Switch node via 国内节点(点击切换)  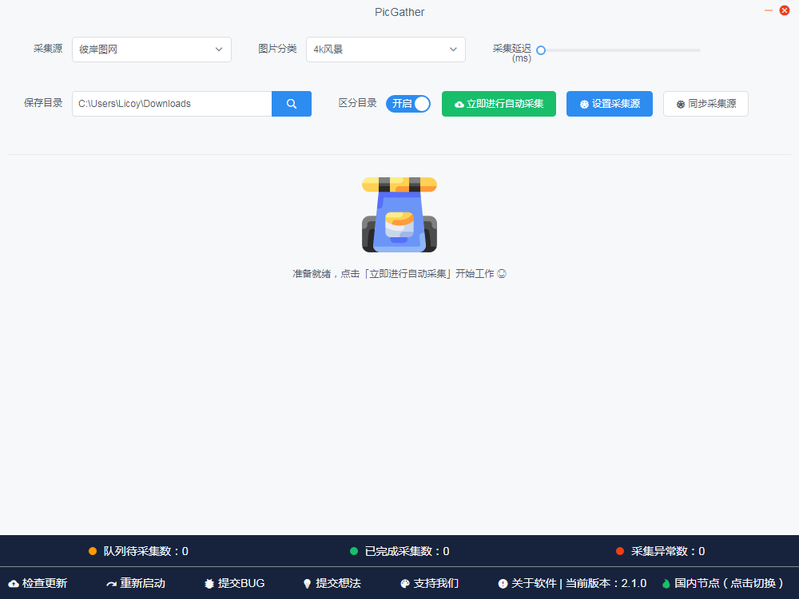click(x=722, y=583)
